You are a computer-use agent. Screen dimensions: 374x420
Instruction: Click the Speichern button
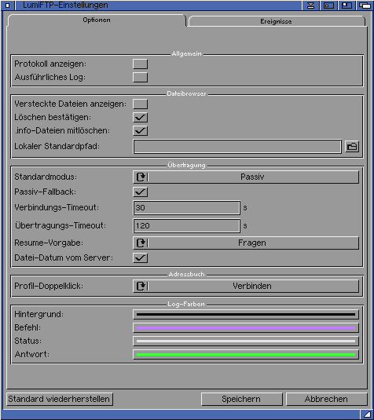[241, 399]
